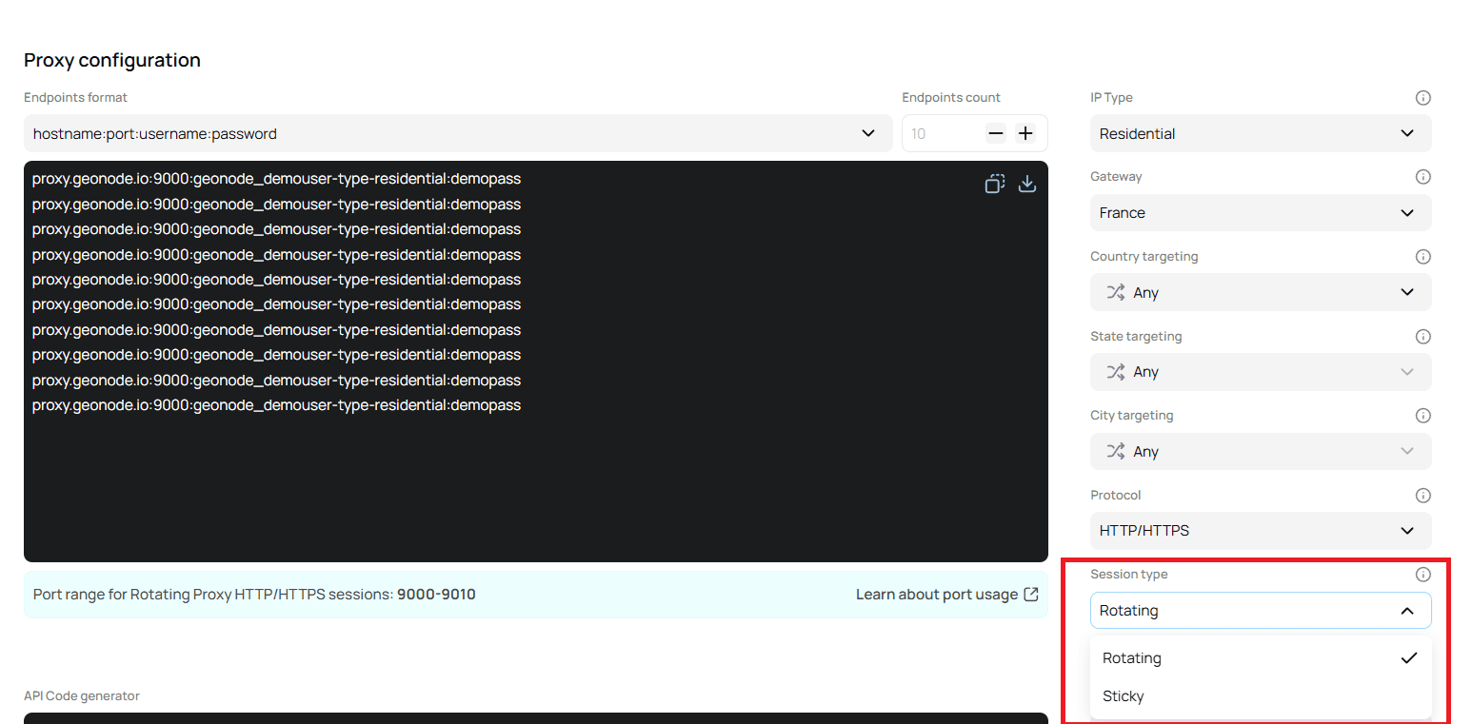Copy the proxy endpoint list
Viewport: 1472px width, 724px height.
pos(994,183)
